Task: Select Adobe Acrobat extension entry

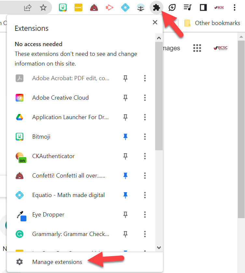Action: [71, 78]
